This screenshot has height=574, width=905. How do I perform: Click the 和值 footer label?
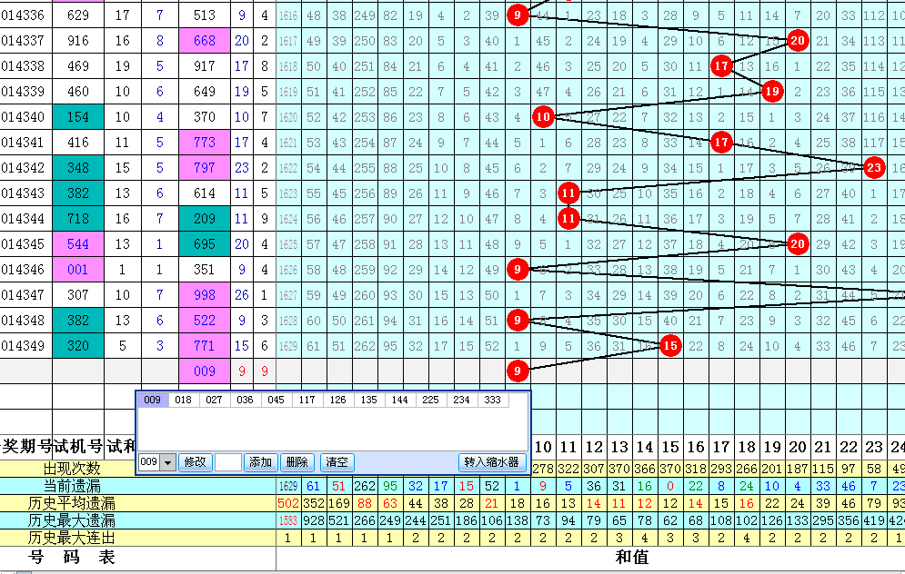(x=631, y=558)
